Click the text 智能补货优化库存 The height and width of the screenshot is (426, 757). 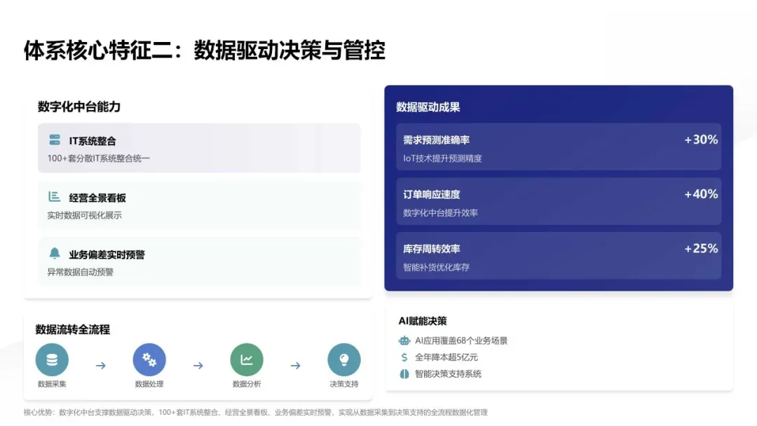click(x=436, y=267)
